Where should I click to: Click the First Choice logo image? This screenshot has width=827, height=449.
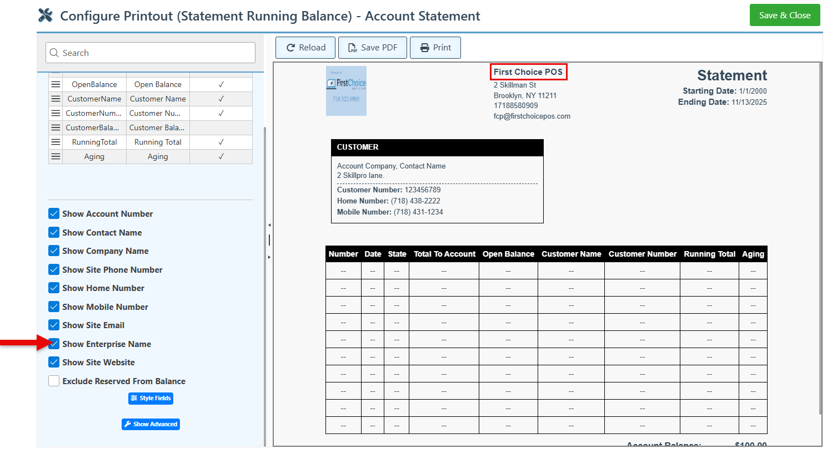346,91
